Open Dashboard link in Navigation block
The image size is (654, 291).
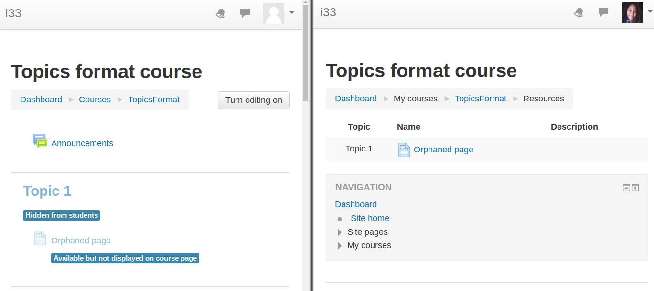click(x=356, y=204)
